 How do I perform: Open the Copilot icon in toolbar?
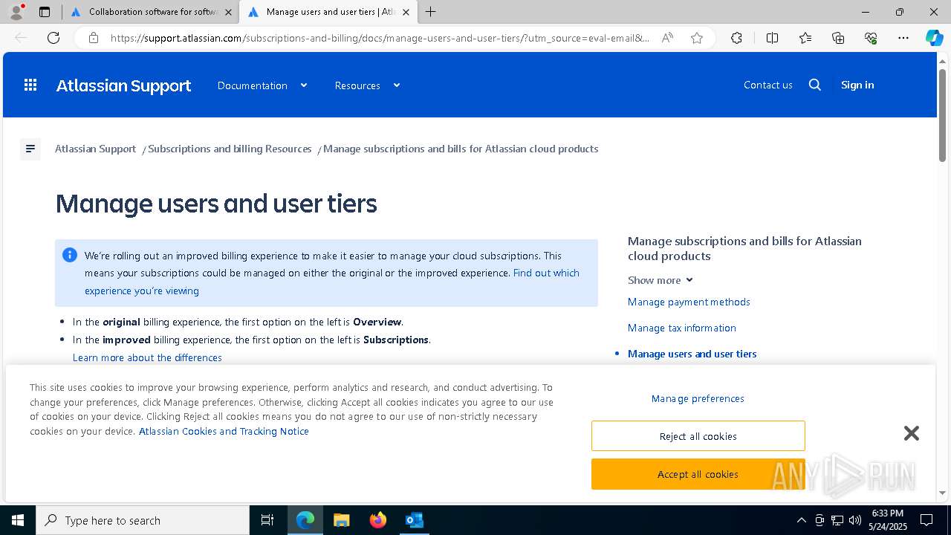934,38
